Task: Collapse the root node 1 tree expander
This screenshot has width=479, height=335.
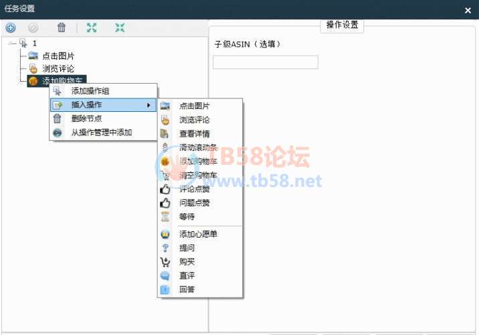Action: point(11,43)
